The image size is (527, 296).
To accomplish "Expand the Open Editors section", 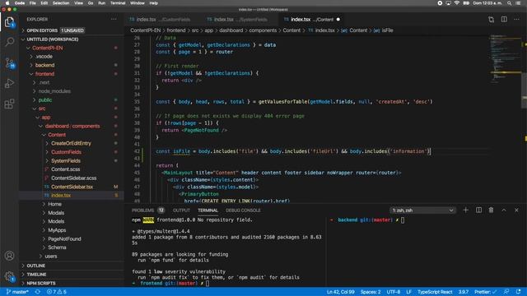I will coord(72,30).
